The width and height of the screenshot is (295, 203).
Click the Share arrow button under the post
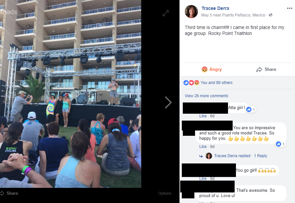click(x=266, y=69)
